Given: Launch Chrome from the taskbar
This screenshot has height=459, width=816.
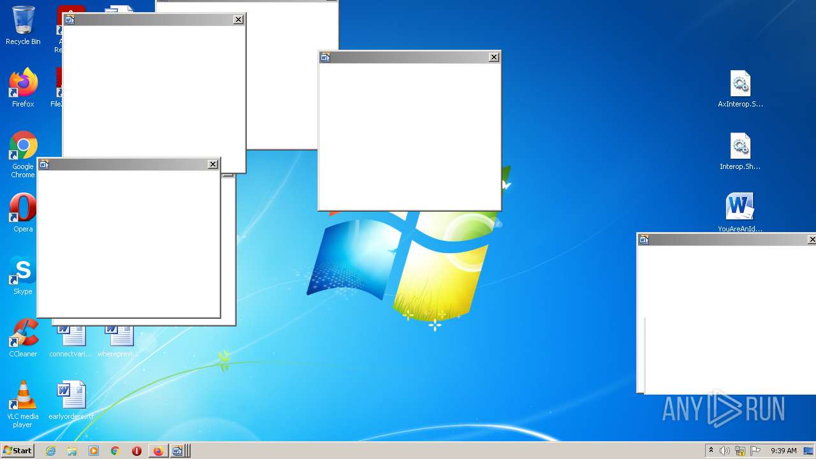Looking at the screenshot, I should (x=115, y=451).
